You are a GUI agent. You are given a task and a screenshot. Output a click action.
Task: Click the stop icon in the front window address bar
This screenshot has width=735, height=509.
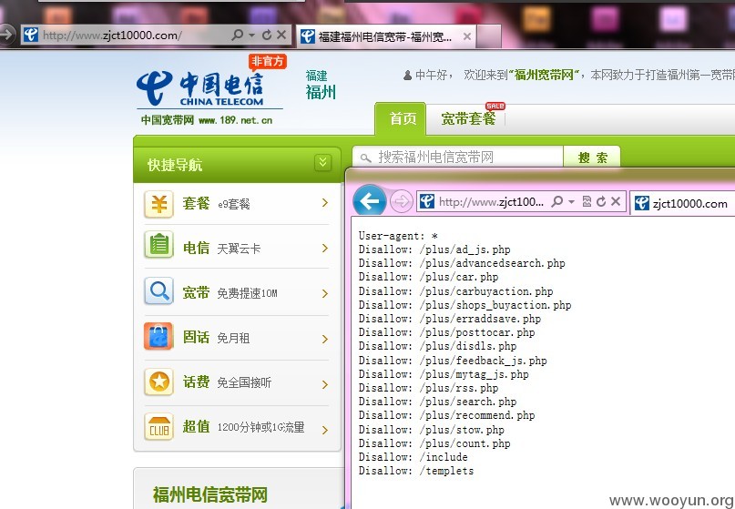coord(616,201)
